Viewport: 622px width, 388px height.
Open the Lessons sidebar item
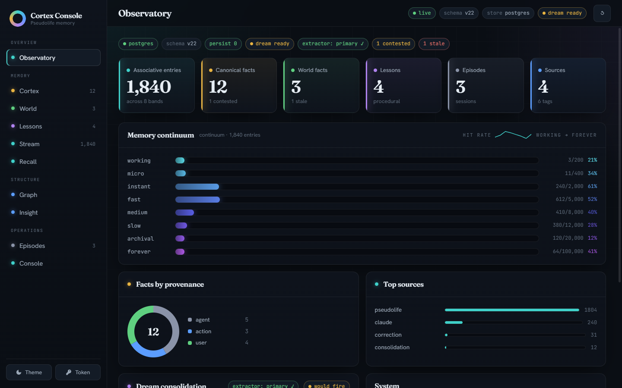click(x=54, y=126)
